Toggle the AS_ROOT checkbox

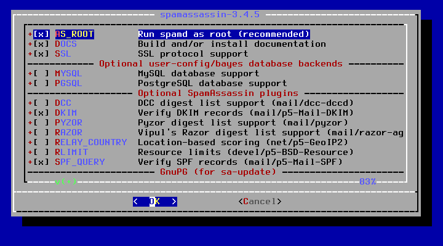[42, 34]
